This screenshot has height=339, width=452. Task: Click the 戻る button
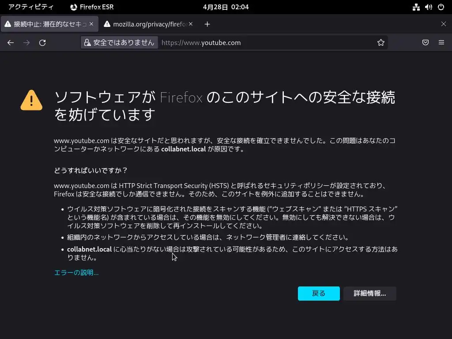click(x=319, y=294)
